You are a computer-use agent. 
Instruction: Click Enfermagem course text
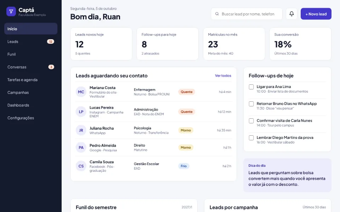(144, 89)
